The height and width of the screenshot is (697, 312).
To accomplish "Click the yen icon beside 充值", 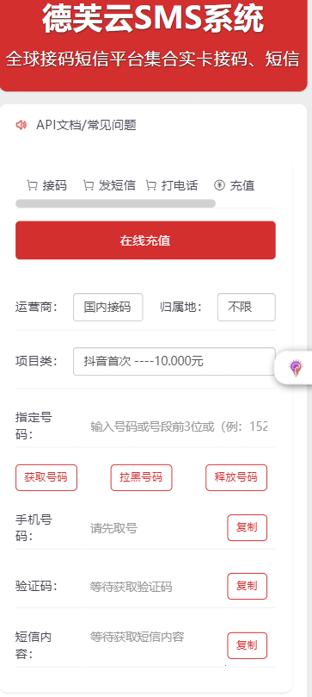I will point(219,185).
